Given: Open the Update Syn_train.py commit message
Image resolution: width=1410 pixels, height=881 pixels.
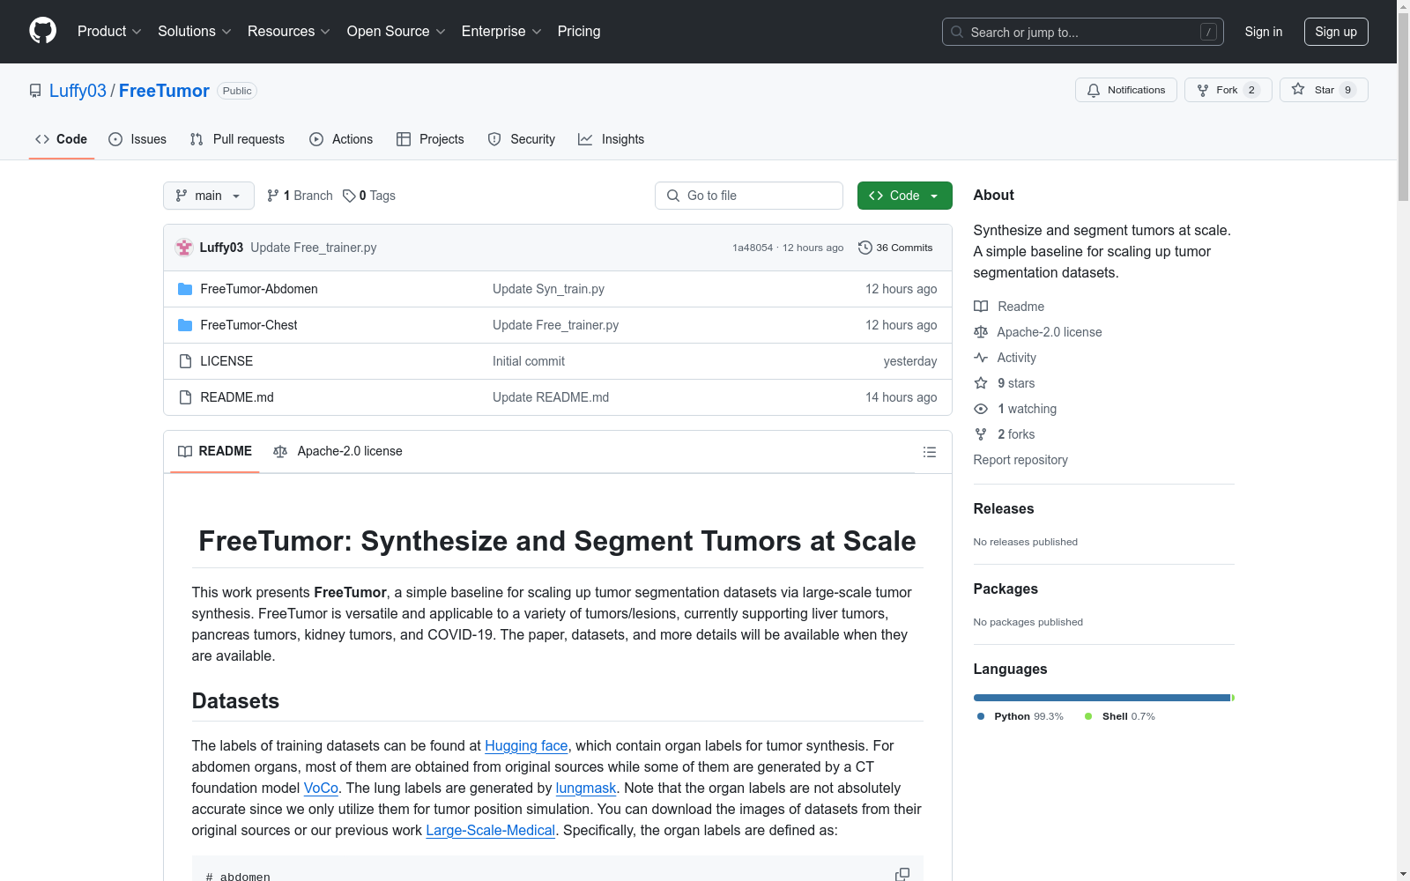Looking at the screenshot, I should pos(548,289).
